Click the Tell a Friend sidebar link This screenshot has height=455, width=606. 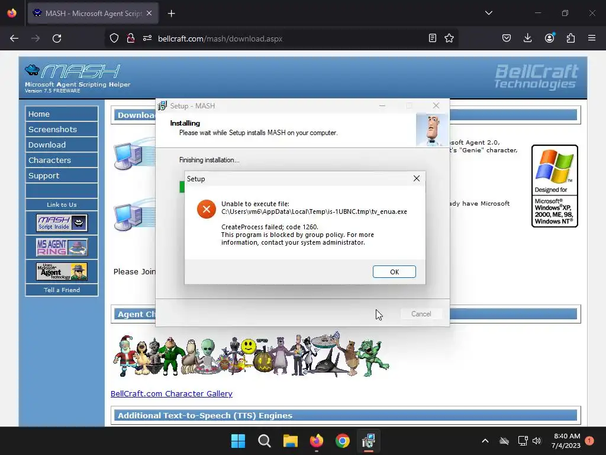62,290
